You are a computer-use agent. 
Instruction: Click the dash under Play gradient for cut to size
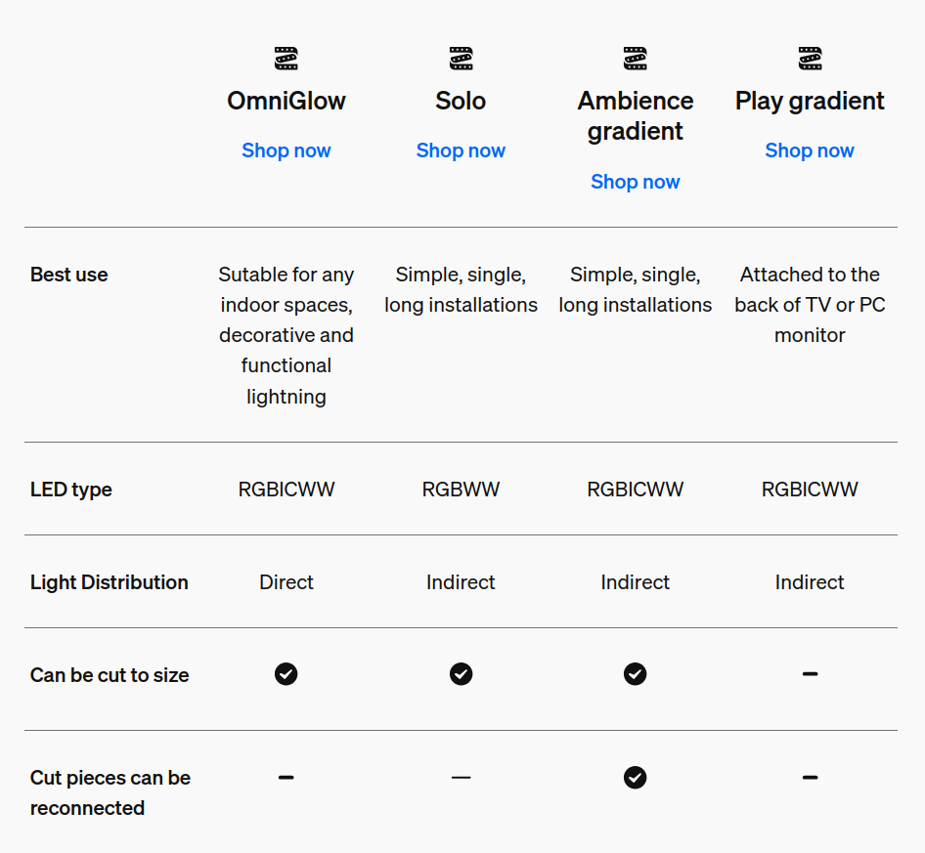(810, 674)
